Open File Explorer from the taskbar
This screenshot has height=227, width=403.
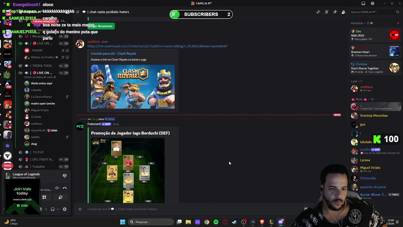[188, 222]
